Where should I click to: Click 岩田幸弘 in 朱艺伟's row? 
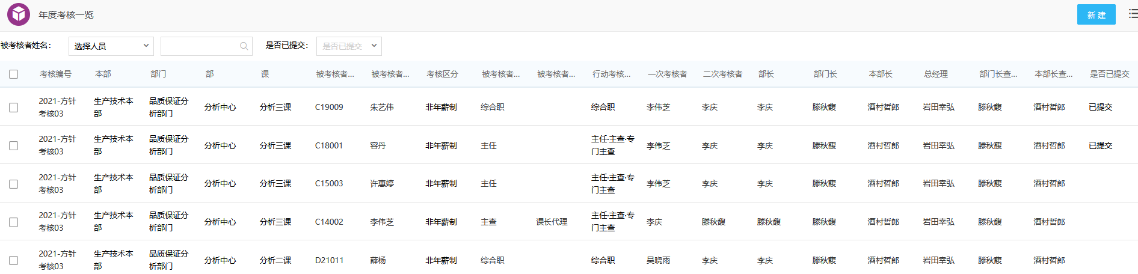coord(938,107)
